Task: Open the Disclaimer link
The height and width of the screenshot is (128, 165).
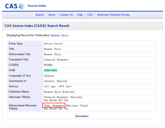Action: 82,116
